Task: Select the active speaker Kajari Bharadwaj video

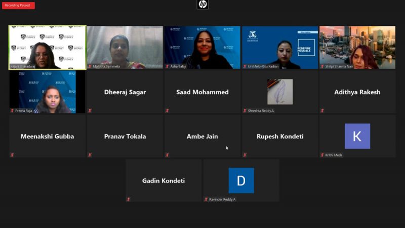Action: tap(48, 47)
